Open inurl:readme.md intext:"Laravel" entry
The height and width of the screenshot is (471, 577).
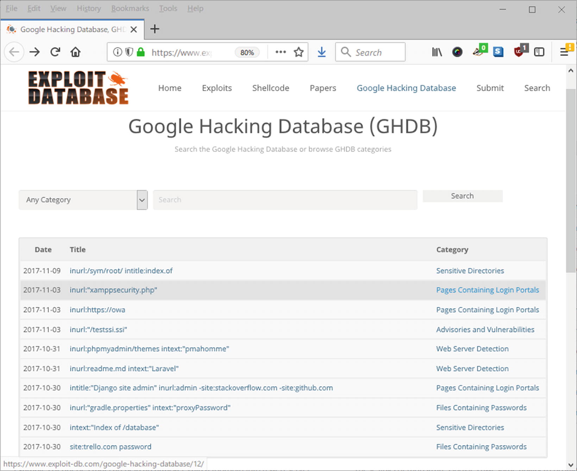[124, 369]
